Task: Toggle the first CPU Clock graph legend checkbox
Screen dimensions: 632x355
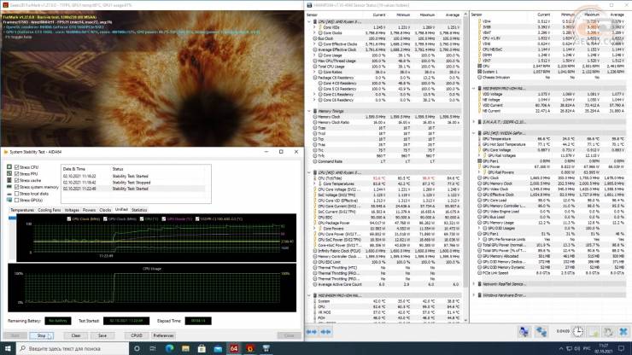Action: point(69,218)
